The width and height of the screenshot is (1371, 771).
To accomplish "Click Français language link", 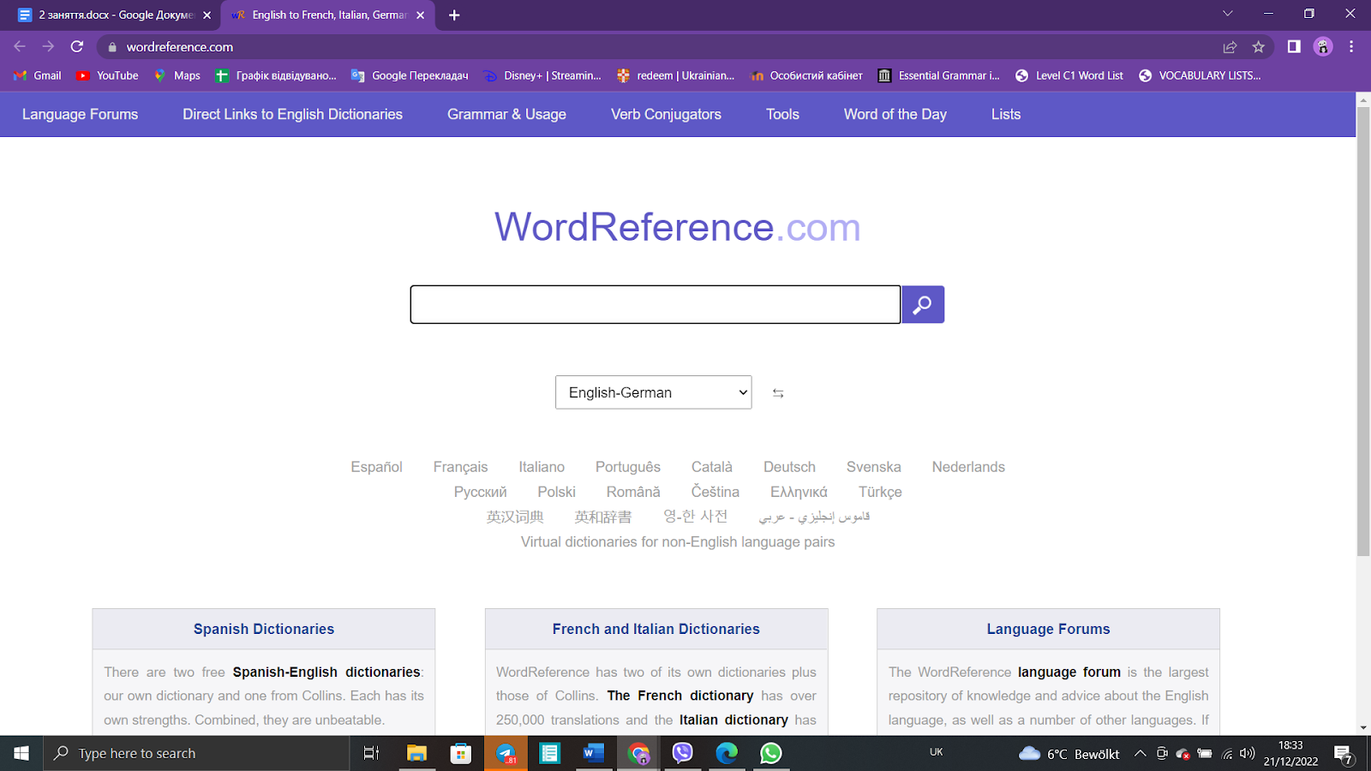I will pyautogui.click(x=460, y=467).
